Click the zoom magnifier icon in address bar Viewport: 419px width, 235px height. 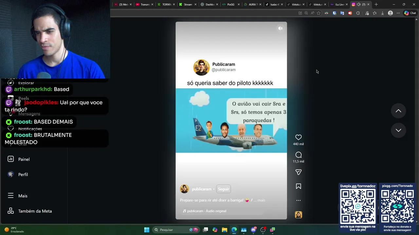[x=306, y=13]
